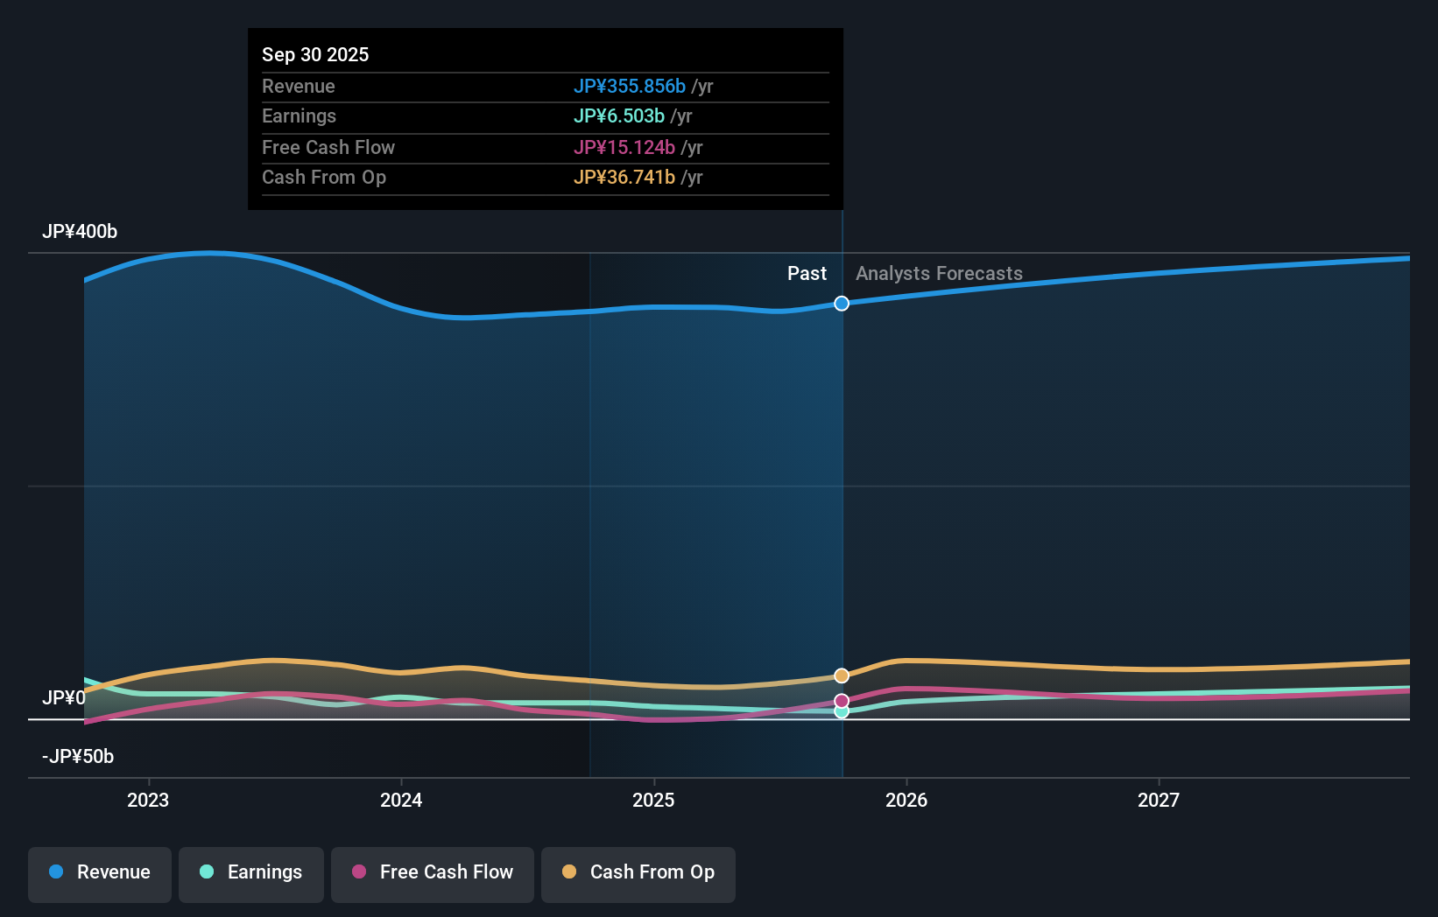Switch to the Past section of the chart
Image resolution: width=1438 pixels, height=917 pixels.
807,273
